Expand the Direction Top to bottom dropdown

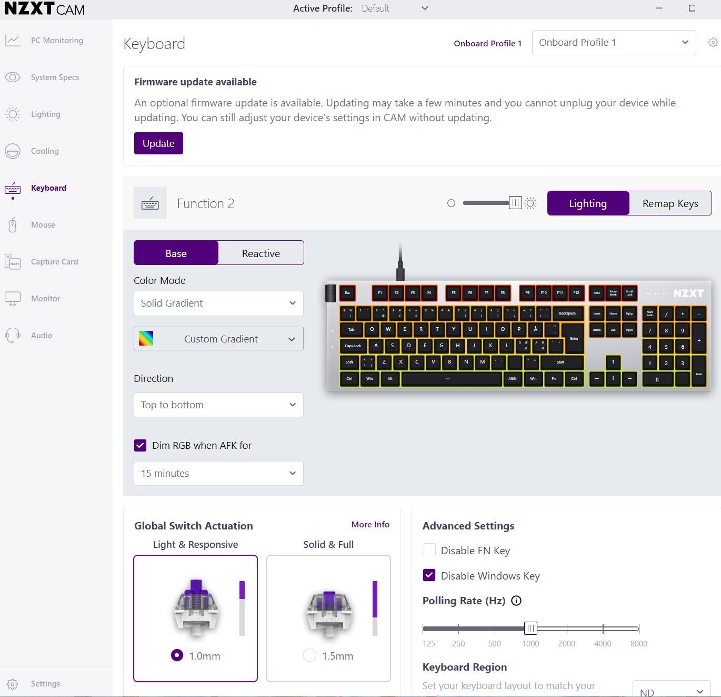coord(218,405)
